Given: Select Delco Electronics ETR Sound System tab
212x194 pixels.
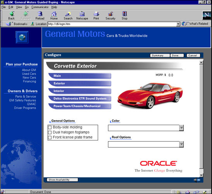Looking at the screenshot, I should pos(80,99).
